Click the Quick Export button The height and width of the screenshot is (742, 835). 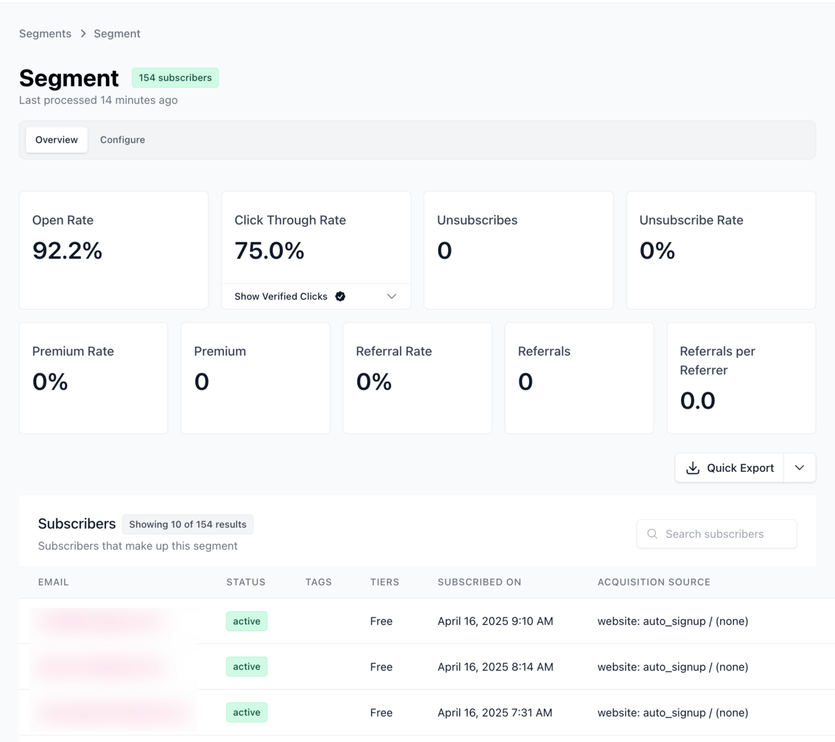click(x=730, y=468)
